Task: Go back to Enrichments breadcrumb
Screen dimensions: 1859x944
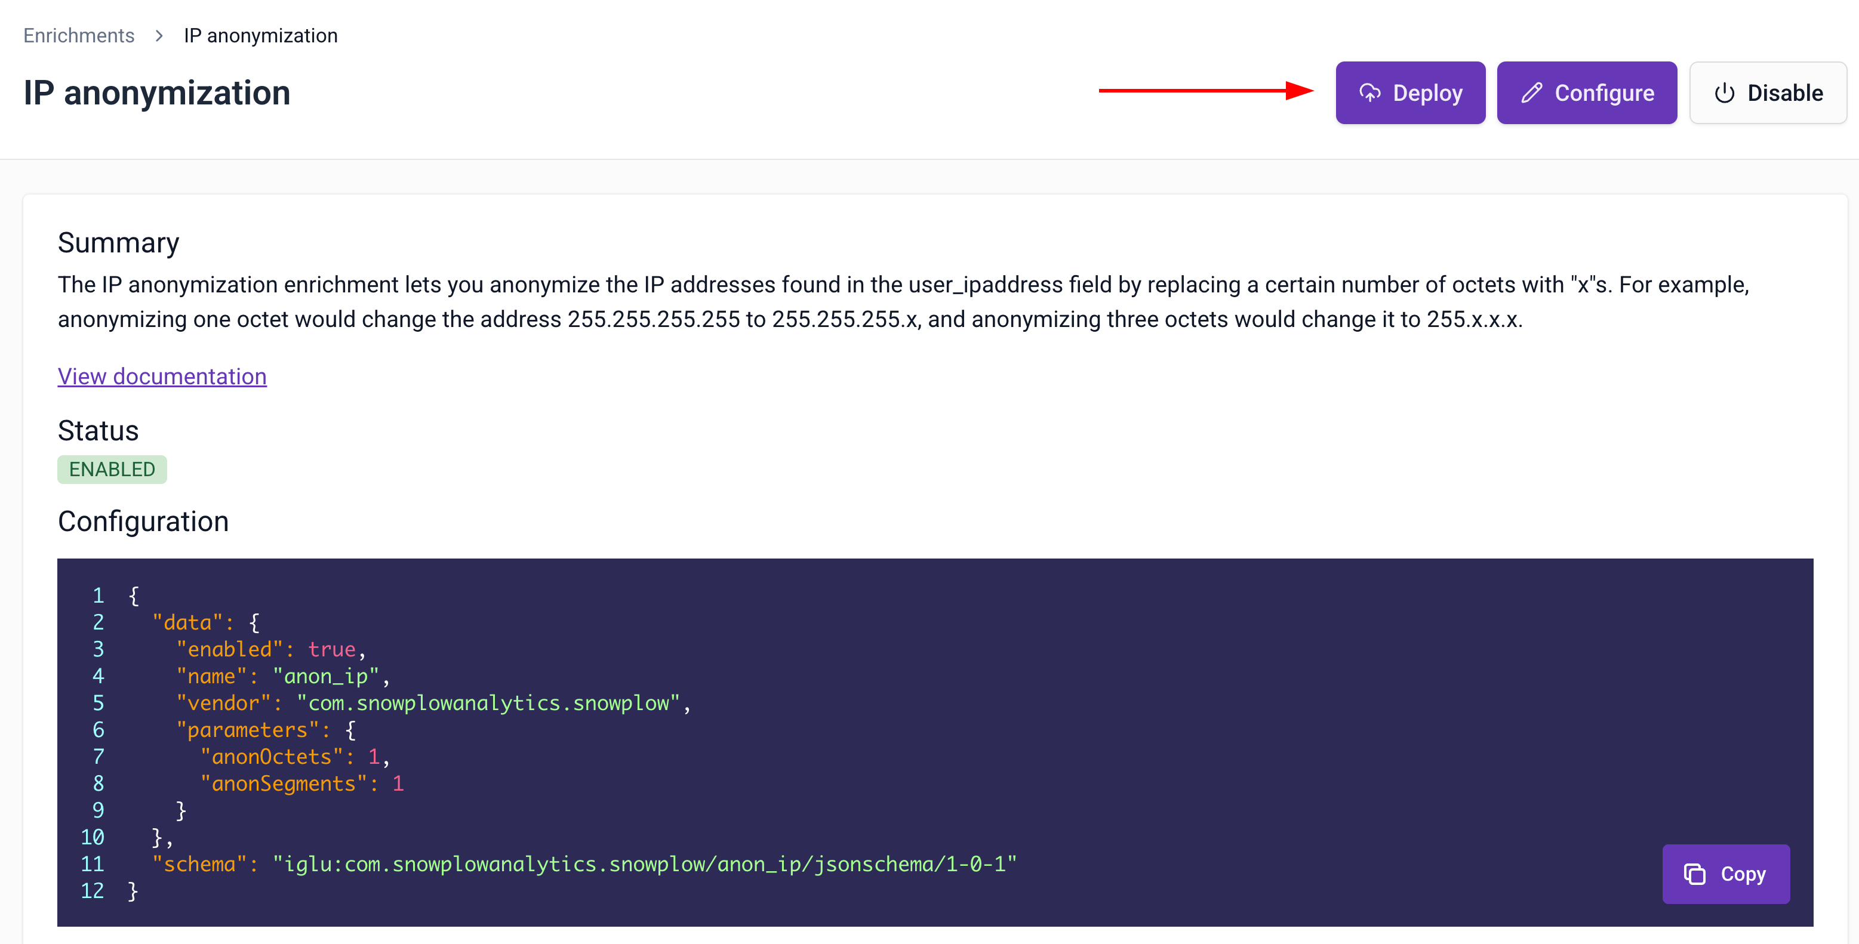Action: [x=79, y=35]
